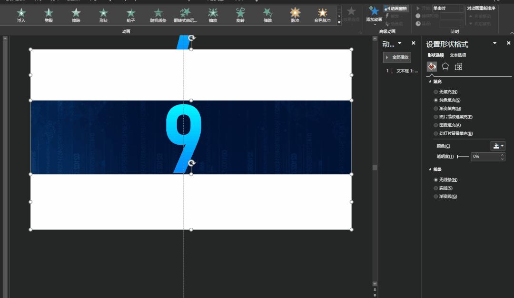Click the 透明度 transparency slider
The width and height of the screenshot is (514, 298).
463,157
